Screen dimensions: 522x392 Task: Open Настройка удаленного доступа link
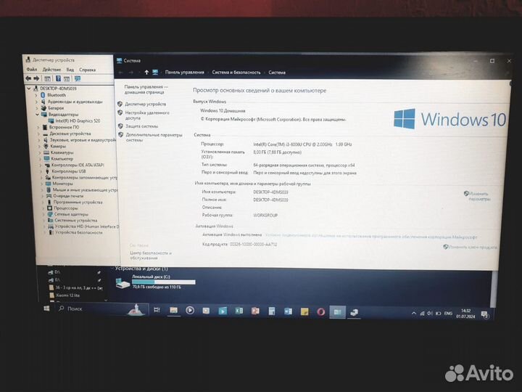pos(146,115)
